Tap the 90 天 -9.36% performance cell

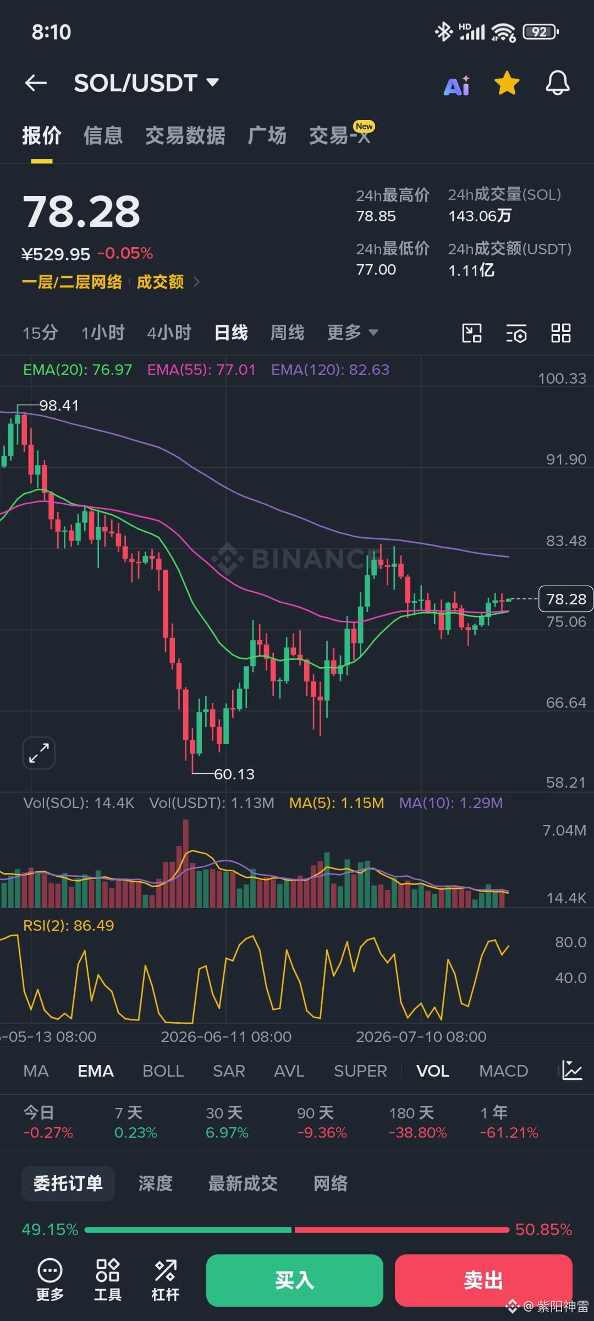pos(322,1122)
